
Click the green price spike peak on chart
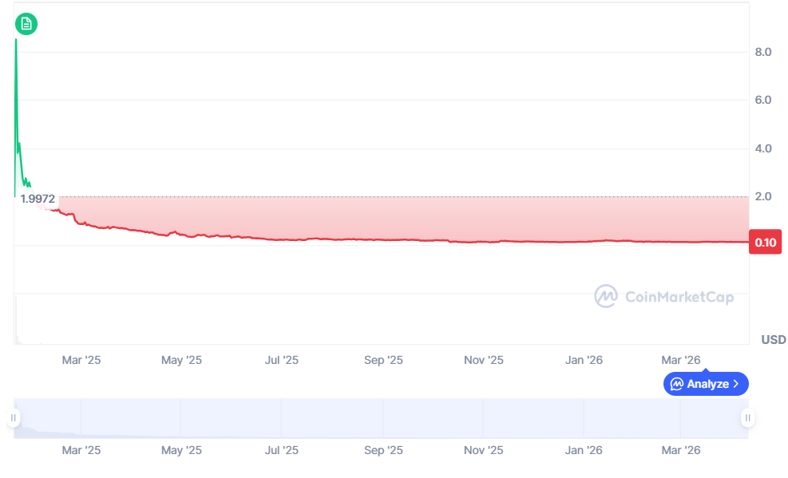[16, 40]
